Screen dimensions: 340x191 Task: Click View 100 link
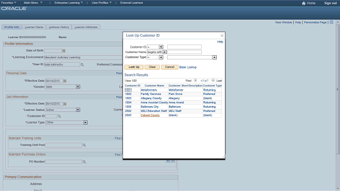click(x=131, y=81)
